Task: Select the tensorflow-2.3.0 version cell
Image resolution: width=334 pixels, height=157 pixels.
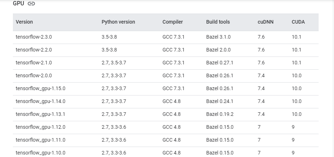Action: click(31, 37)
